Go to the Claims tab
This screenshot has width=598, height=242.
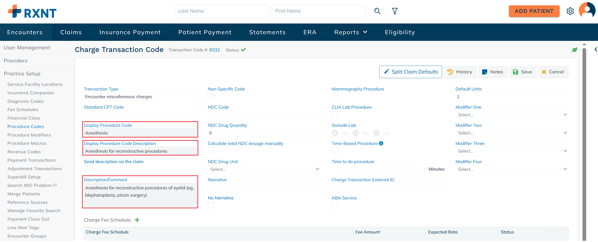click(x=71, y=32)
